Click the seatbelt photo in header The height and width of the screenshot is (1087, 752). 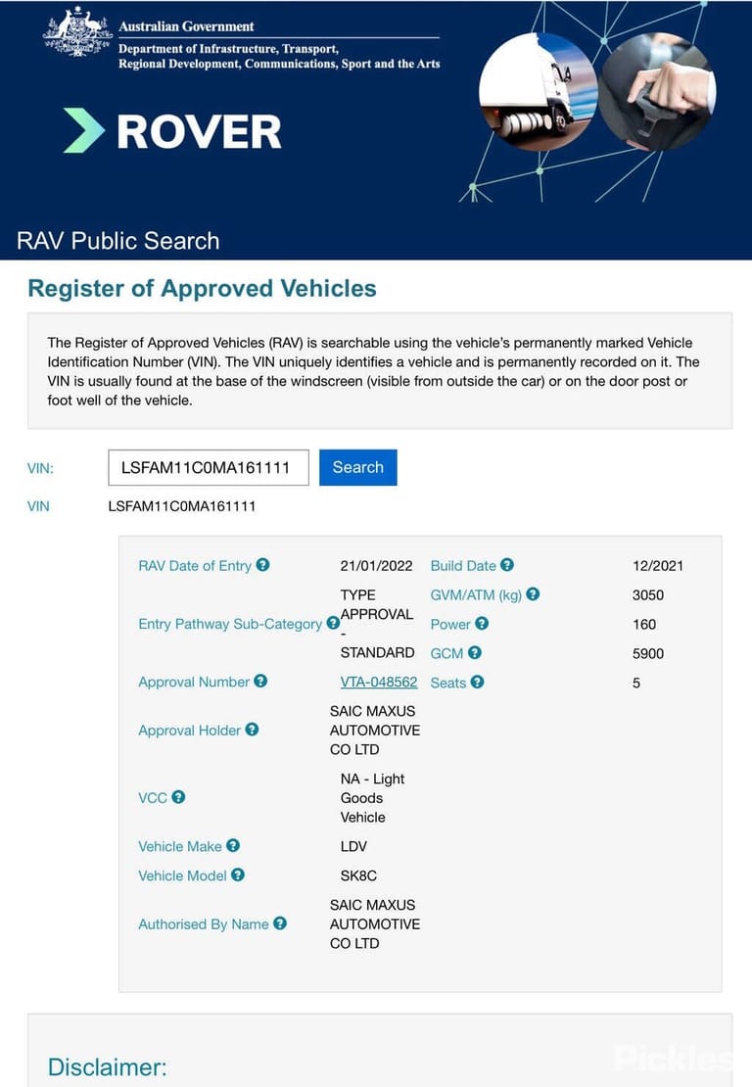click(658, 91)
